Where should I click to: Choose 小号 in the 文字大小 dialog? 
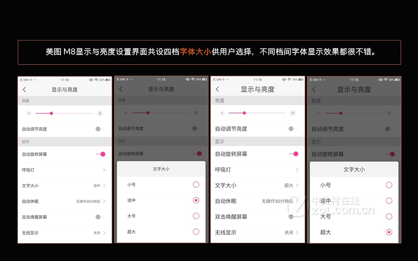point(196,184)
